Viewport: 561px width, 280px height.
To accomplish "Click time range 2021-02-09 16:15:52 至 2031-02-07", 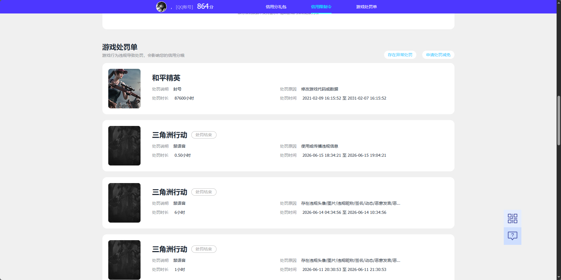I will click(x=344, y=98).
